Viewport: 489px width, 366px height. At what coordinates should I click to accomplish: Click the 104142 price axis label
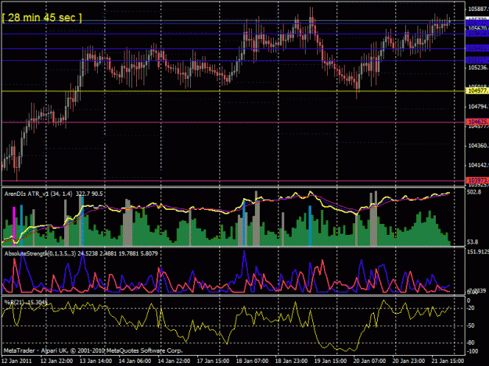(478, 165)
